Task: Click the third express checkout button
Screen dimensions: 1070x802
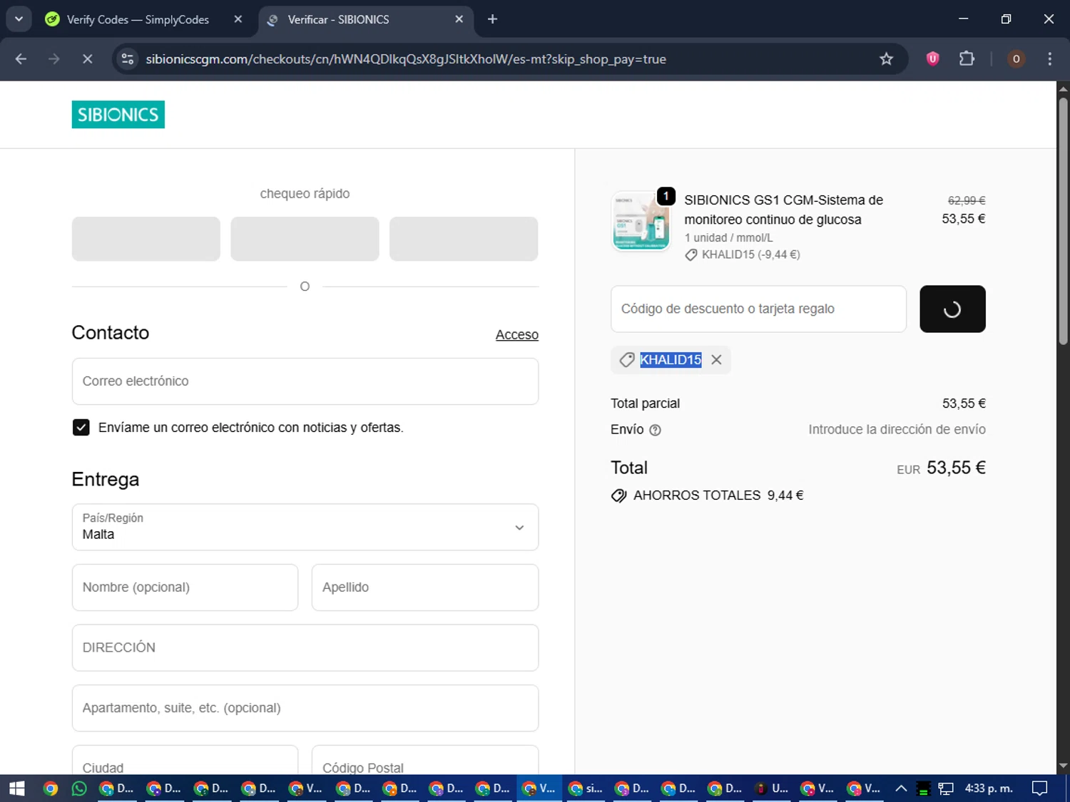Action: (464, 239)
